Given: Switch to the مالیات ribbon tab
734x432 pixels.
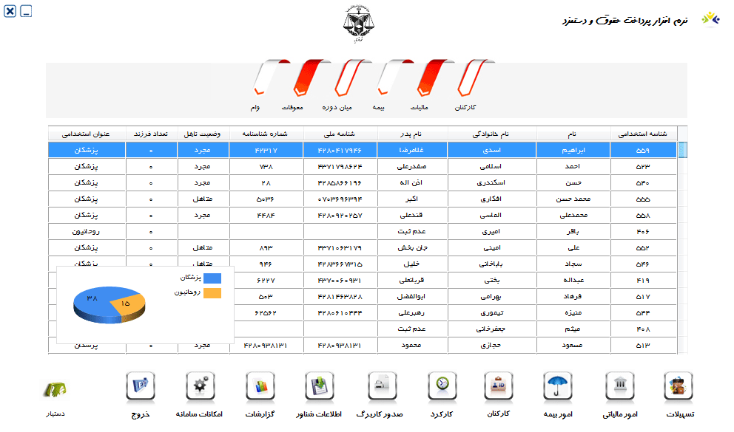Looking at the screenshot, I should click(432, 80).
